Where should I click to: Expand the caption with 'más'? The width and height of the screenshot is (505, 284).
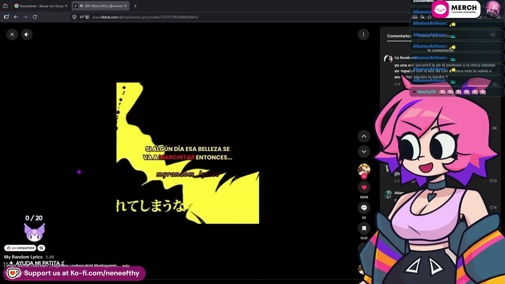point(126,266)
